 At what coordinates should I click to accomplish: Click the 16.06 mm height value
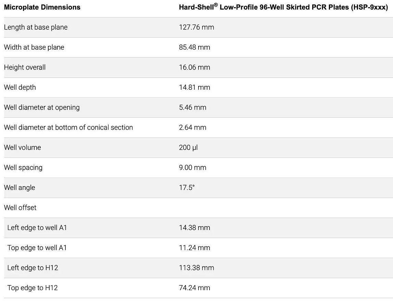point(194,67)
